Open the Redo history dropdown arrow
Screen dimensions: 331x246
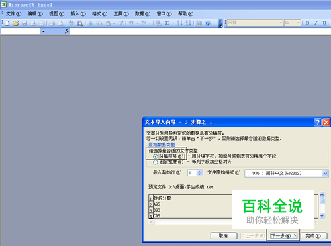pyautogui.click(x=150, y=23)
